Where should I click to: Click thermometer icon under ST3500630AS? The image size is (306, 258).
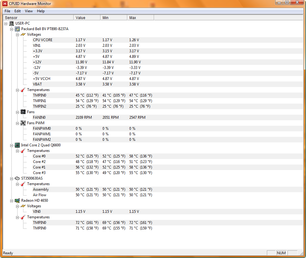(23, 184)
